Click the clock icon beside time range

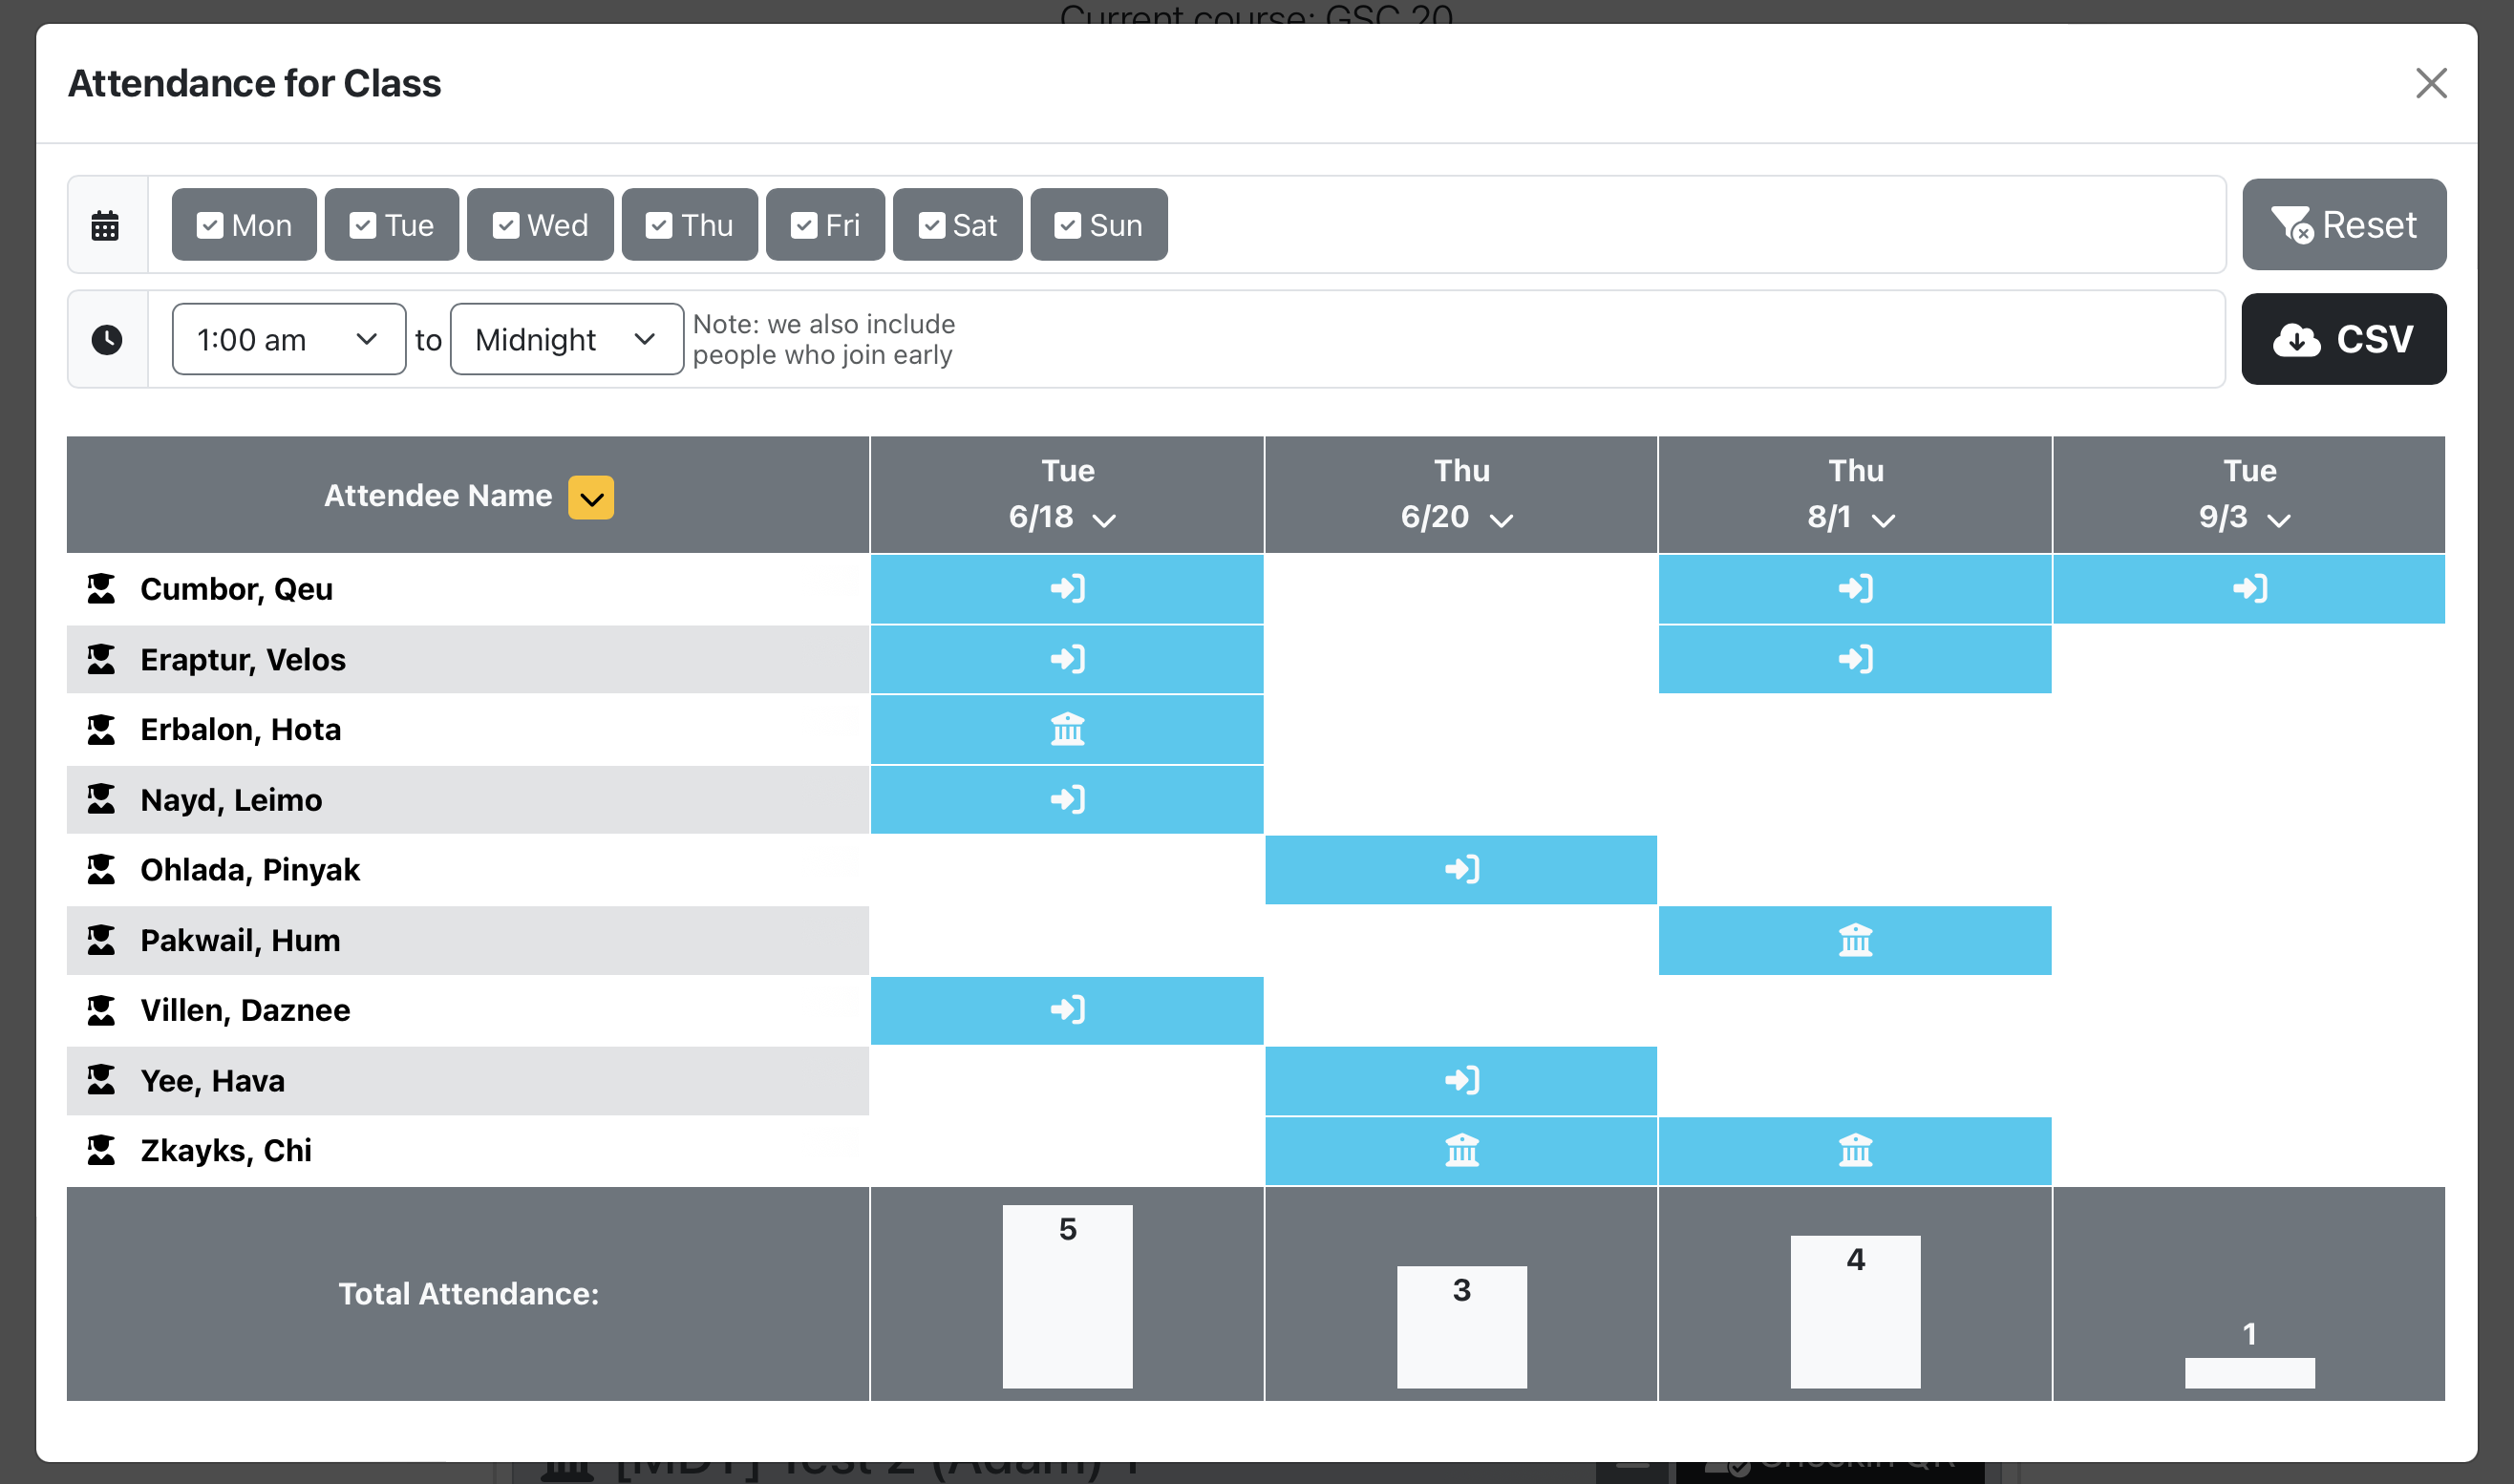(x=106, y=339)
